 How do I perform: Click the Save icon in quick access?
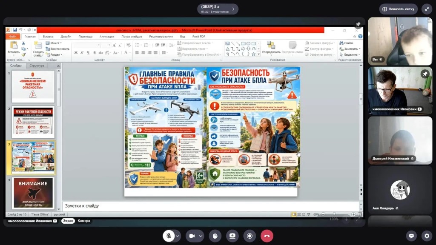pos(15,30)
